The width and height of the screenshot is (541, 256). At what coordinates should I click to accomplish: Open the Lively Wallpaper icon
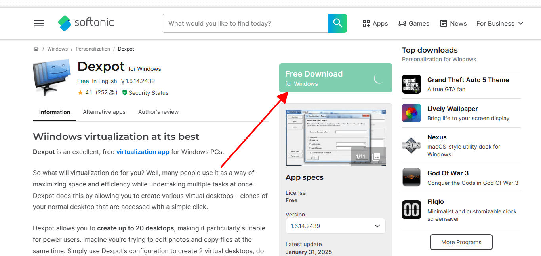click(x=411, y=113)
